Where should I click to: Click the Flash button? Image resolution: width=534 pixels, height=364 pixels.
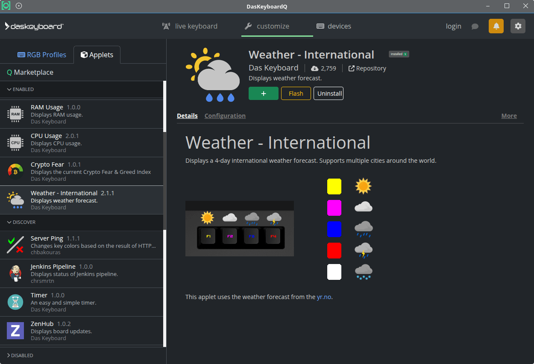pos(296,94)
